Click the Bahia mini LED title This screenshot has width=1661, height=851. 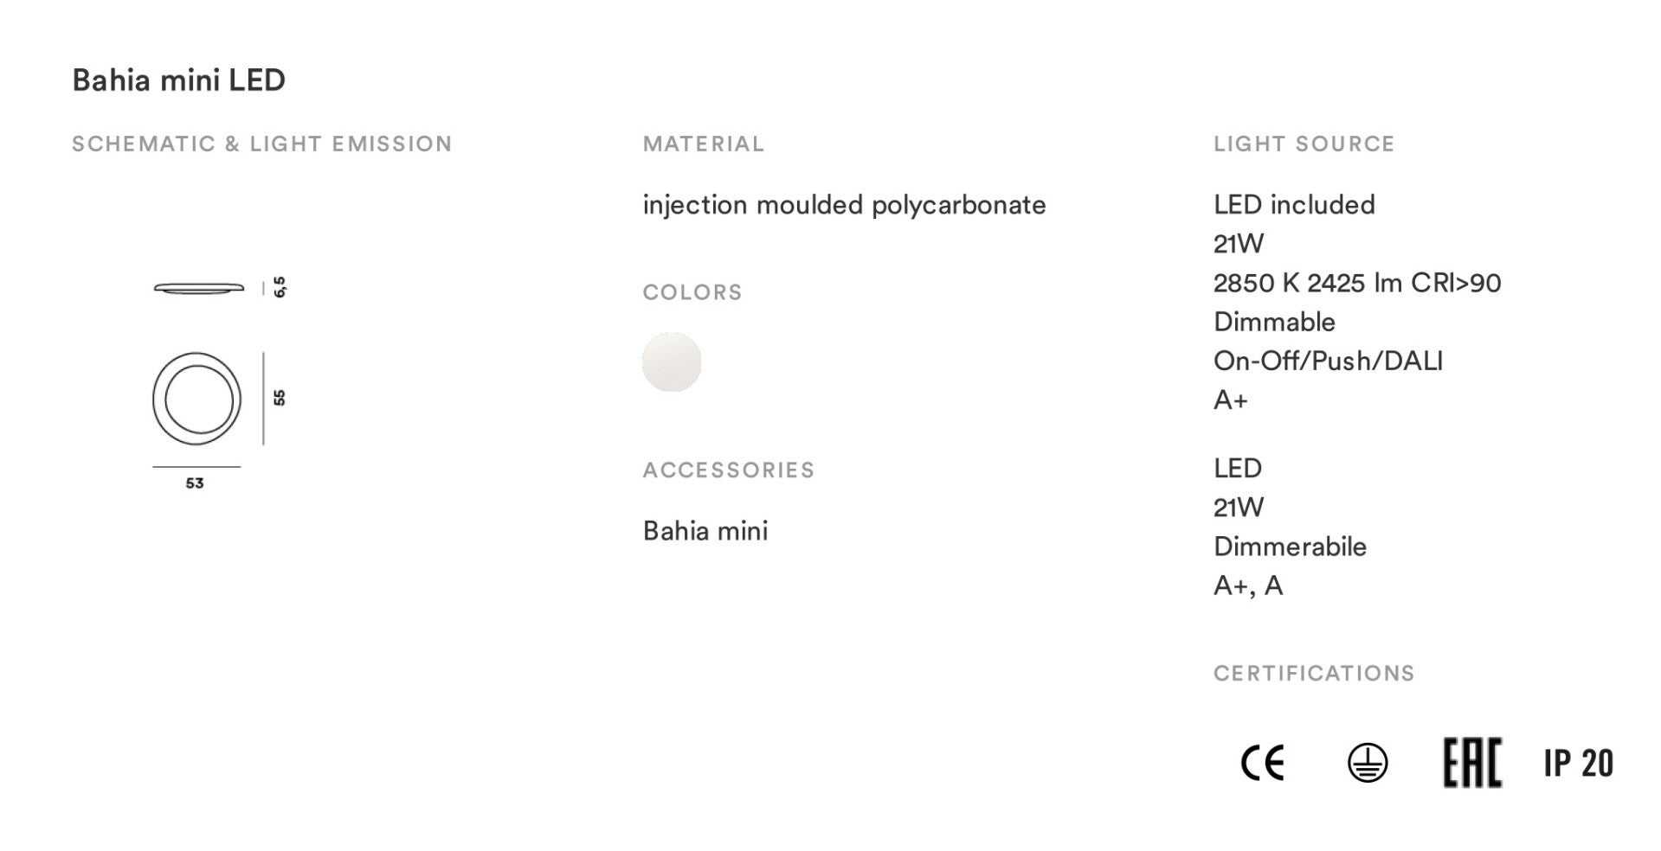[178, 80]
